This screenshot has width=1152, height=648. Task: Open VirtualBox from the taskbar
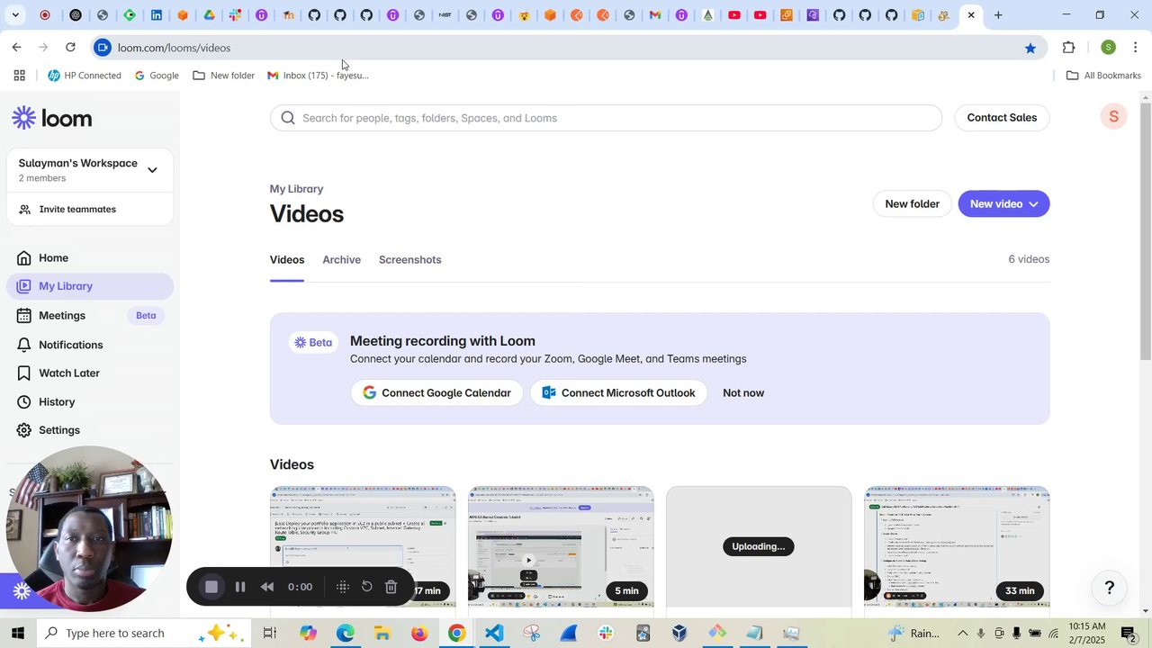point(679,634)
